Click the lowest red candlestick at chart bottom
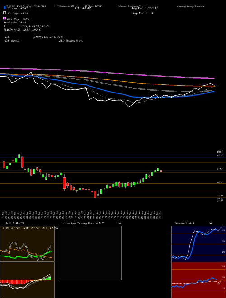 click(95, 194)
